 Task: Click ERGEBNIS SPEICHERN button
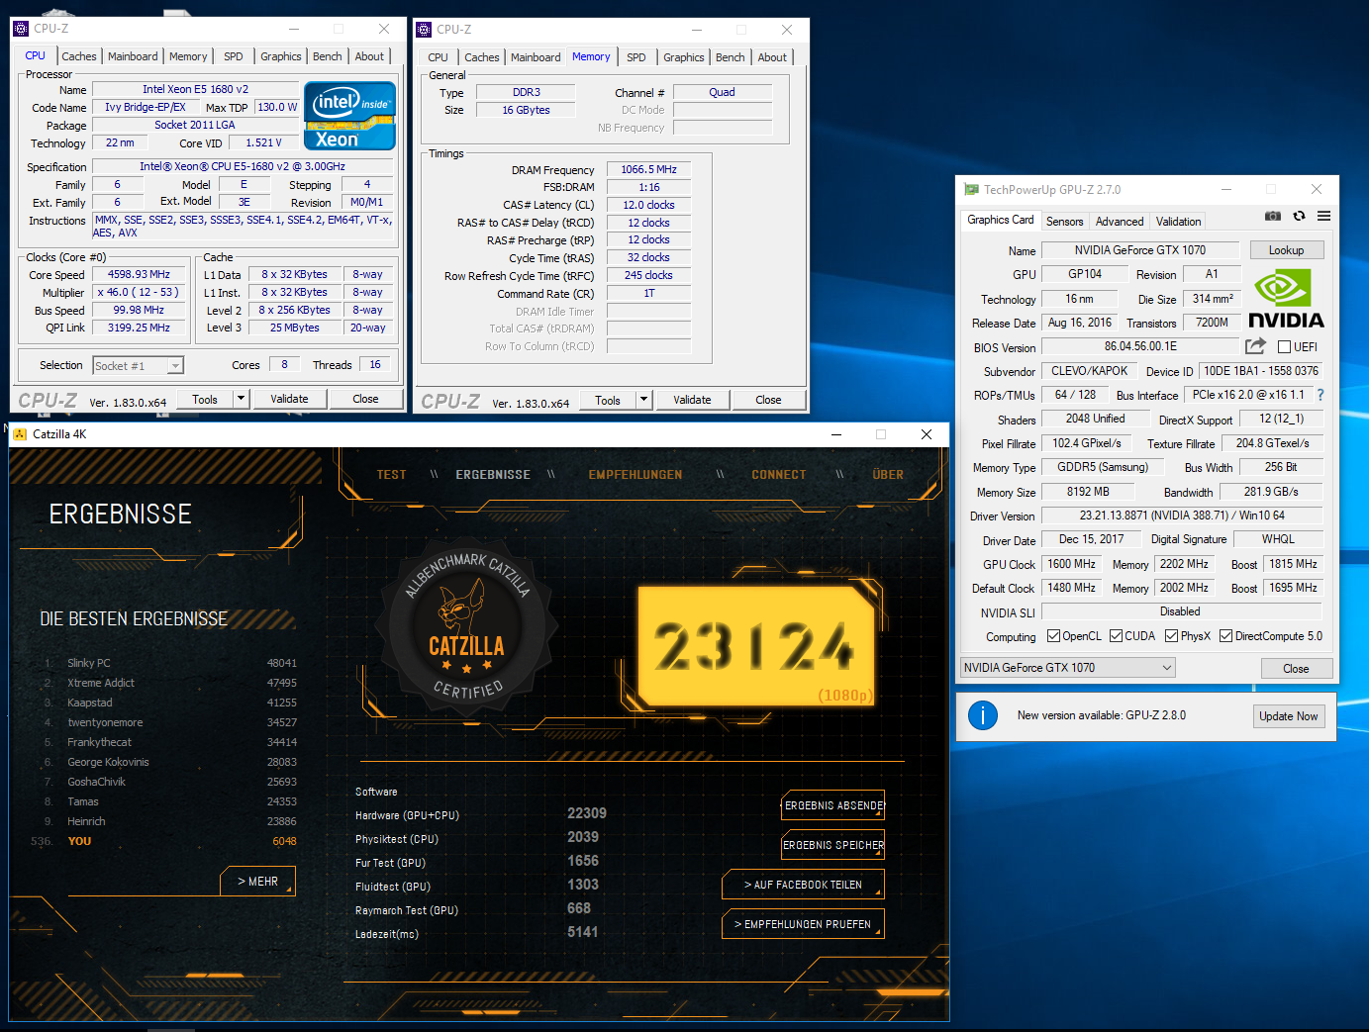[x=833, y=845]
